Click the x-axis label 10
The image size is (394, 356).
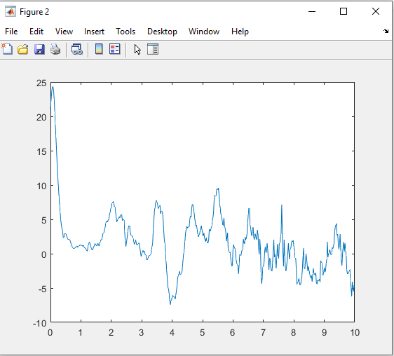(x=355, y=333)
